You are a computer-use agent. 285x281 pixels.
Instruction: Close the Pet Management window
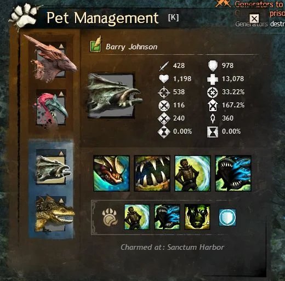[254, 19]
